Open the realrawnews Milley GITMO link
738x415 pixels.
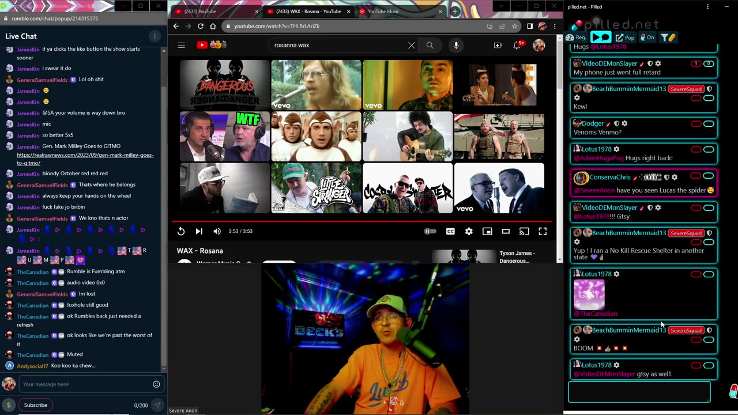[x=85, y=159]
